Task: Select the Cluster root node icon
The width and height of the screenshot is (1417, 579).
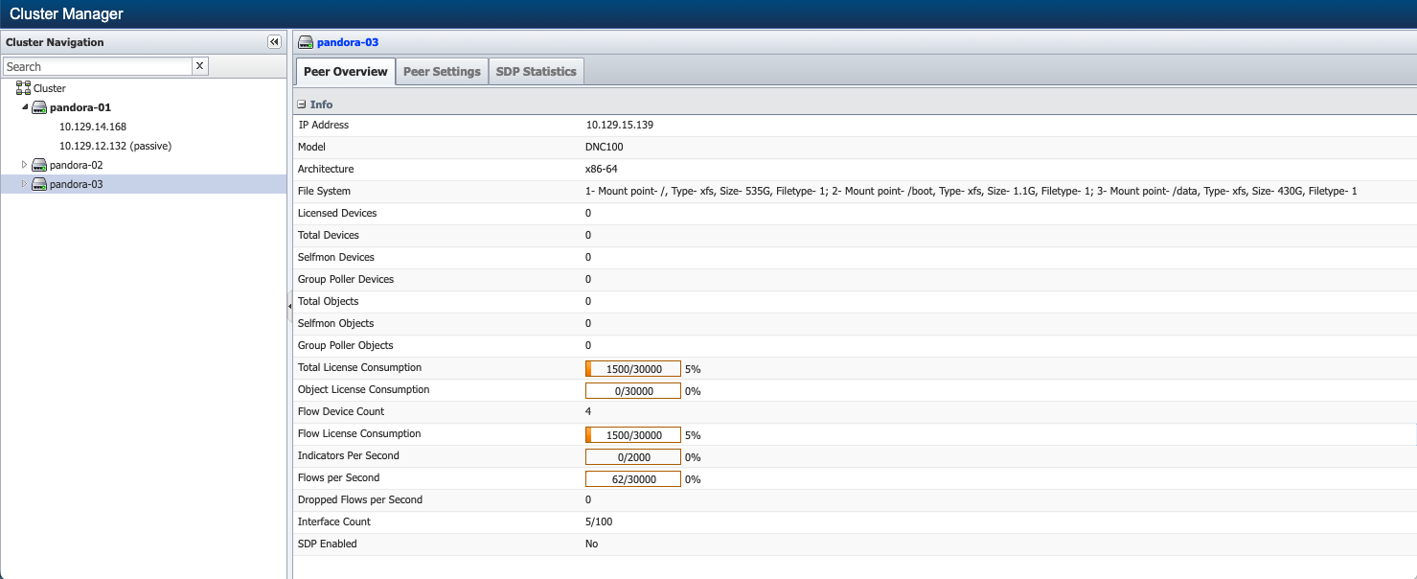Action: coord(23,88)
